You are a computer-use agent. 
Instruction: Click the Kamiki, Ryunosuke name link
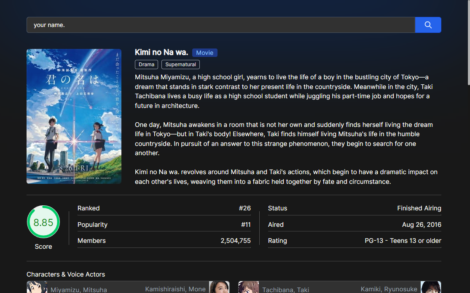[389, 289]
